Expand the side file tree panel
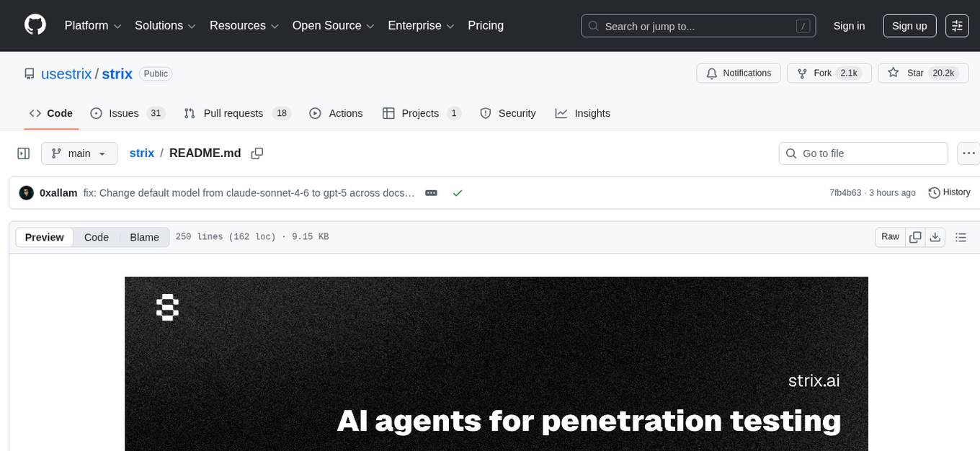This screenshot has height=451, width=980. [23, 153]
